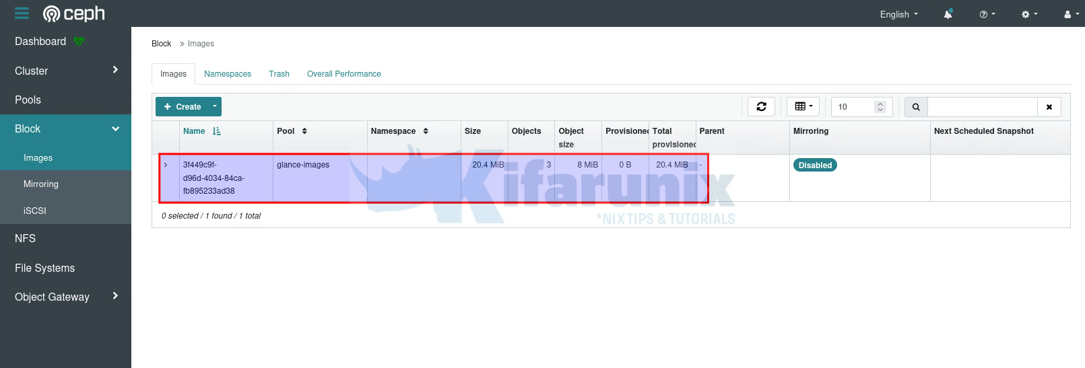This screenshot has width=1085, height=368.
Task: Switch to the Overall Performance tab
Action: pyautogui.click(x=343, y=74)
